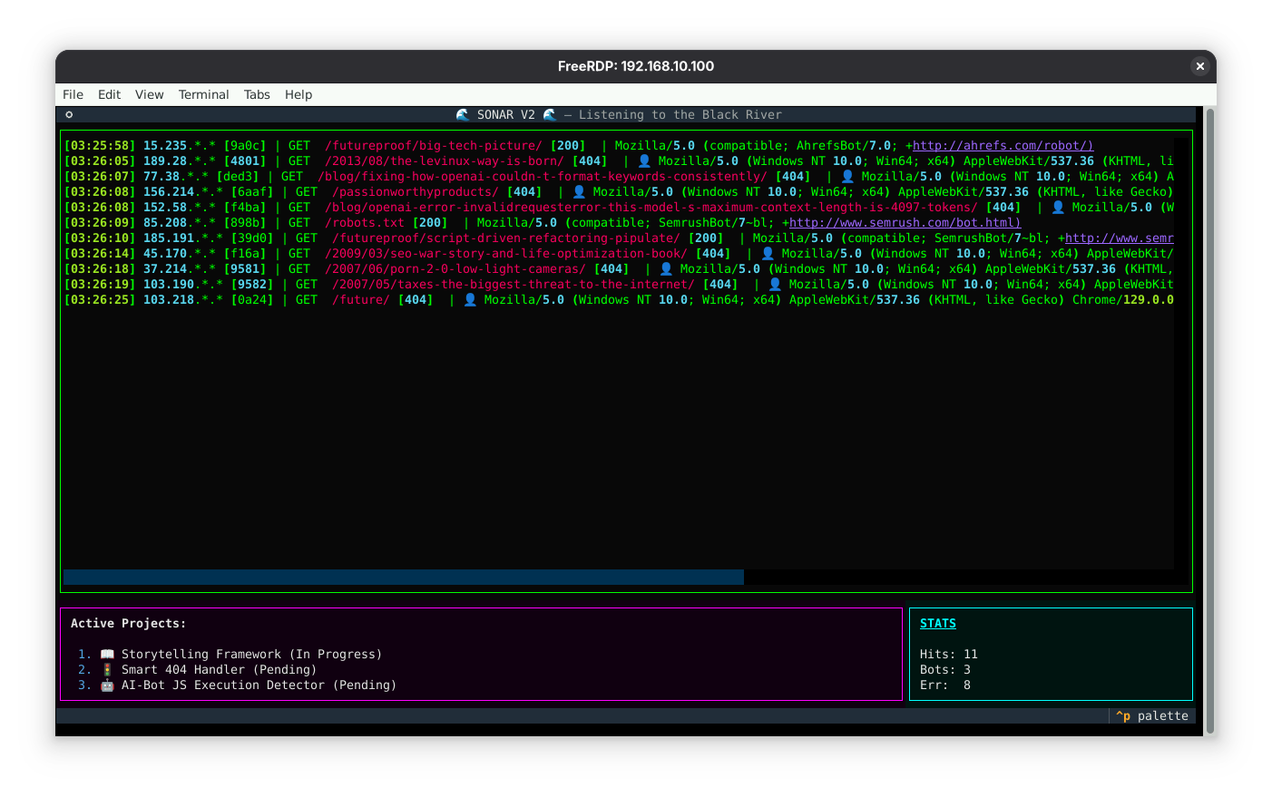This screenshot has height=797, width=1272.
Task: Click IP 15.235.*.* entry
Action: point(180,145)
